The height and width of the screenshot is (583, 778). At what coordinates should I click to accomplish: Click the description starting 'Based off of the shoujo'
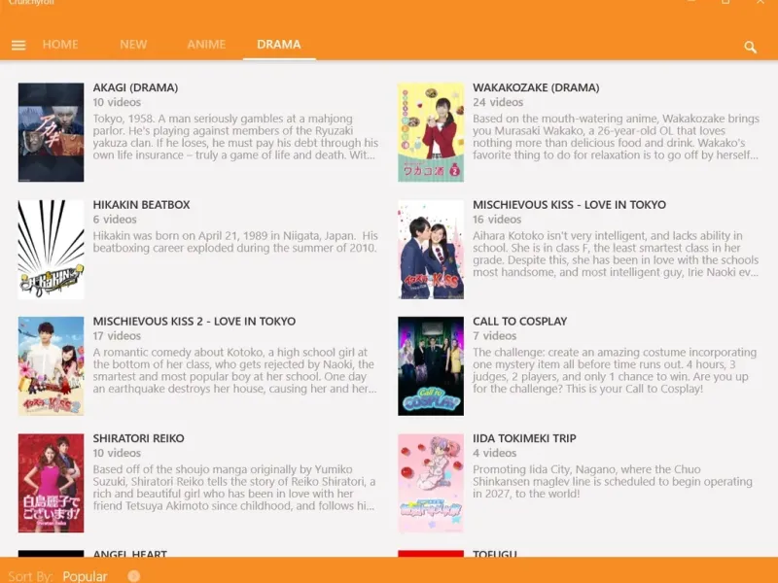pyautogui.click(x=234, y=488)
